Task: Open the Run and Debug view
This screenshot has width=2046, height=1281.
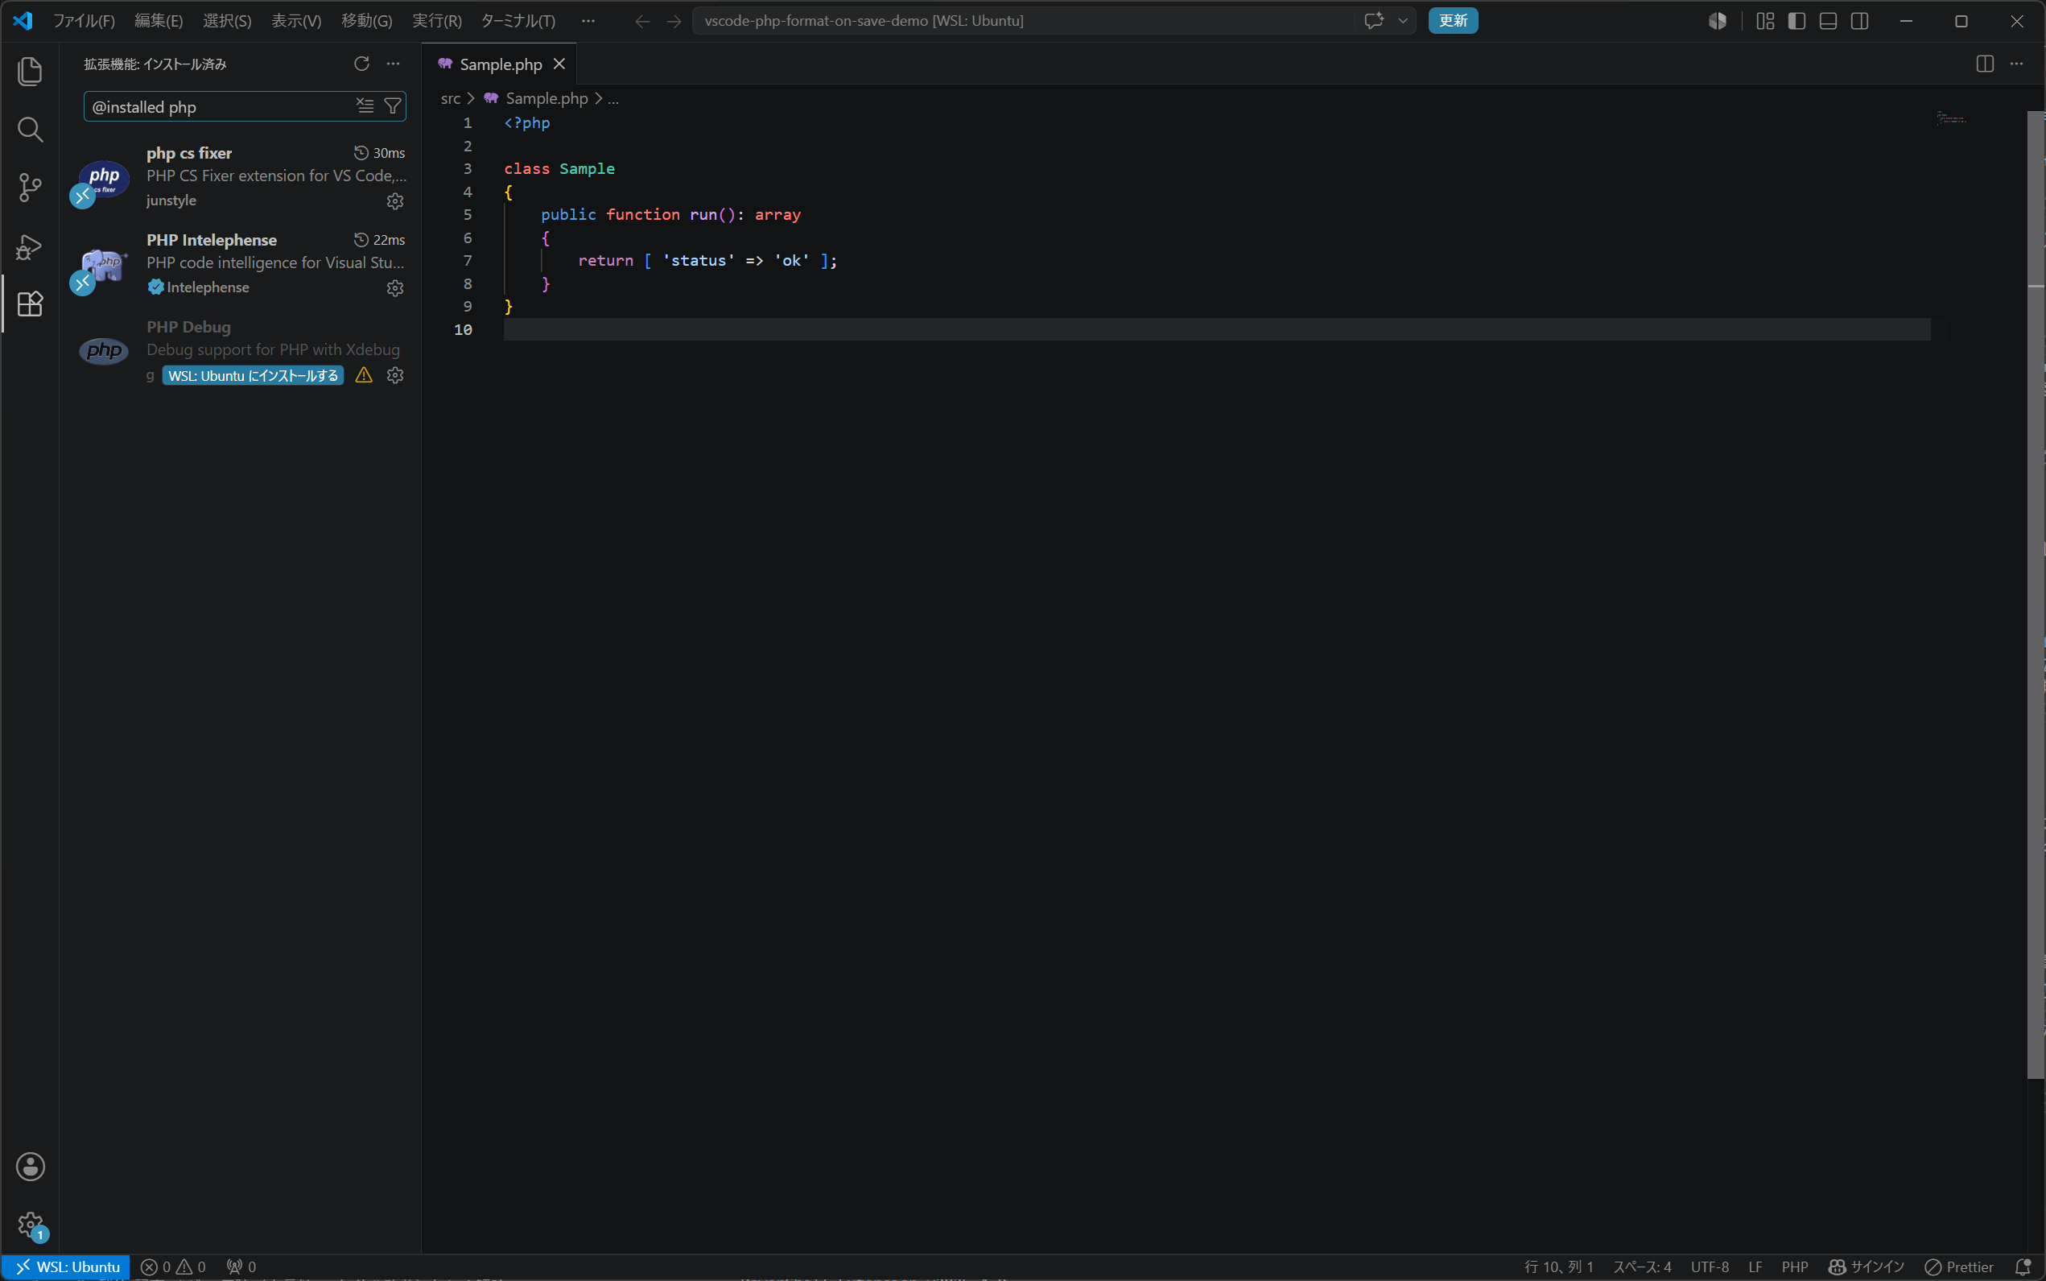Action: [x=30, y=246]
